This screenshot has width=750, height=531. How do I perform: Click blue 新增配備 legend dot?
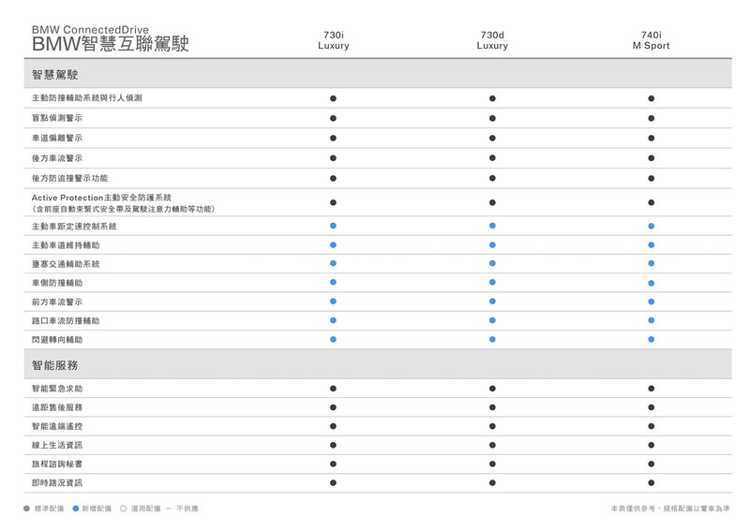coord(75,509)
